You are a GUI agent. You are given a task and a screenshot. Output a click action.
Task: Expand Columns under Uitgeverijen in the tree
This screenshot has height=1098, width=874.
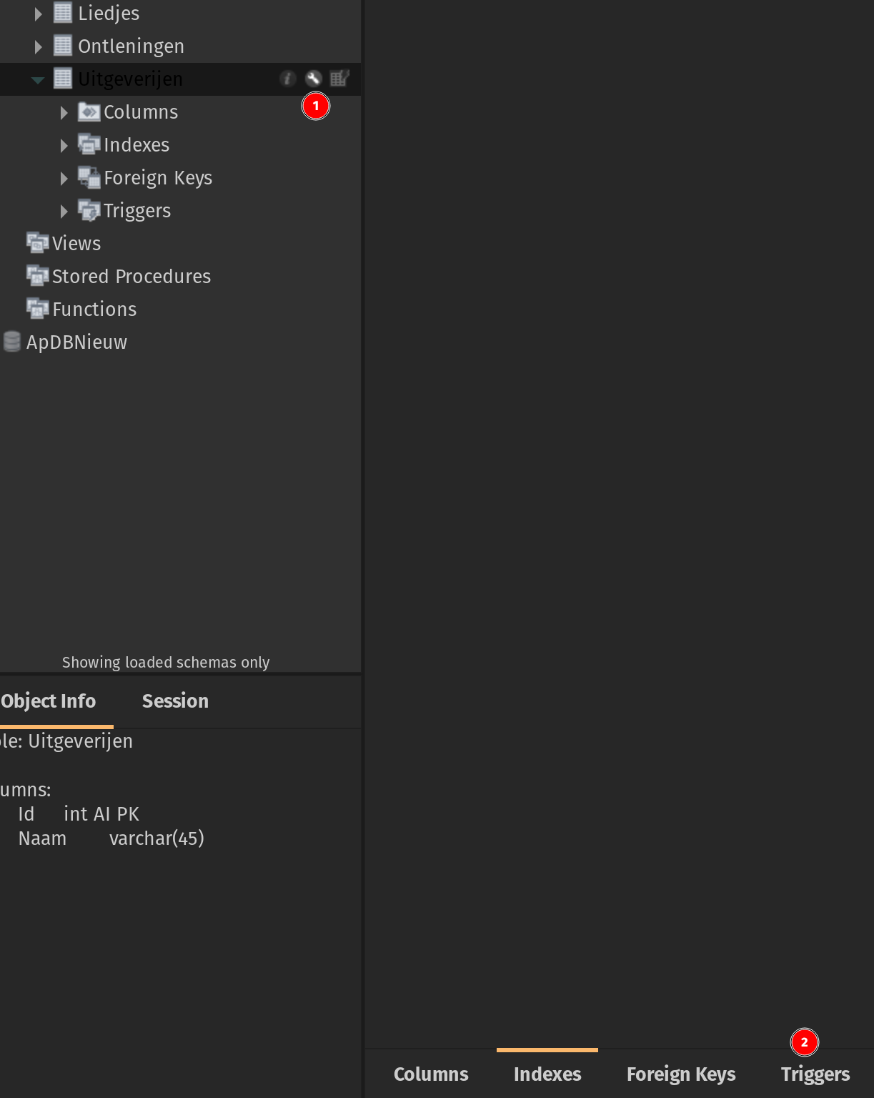point(64,112)
